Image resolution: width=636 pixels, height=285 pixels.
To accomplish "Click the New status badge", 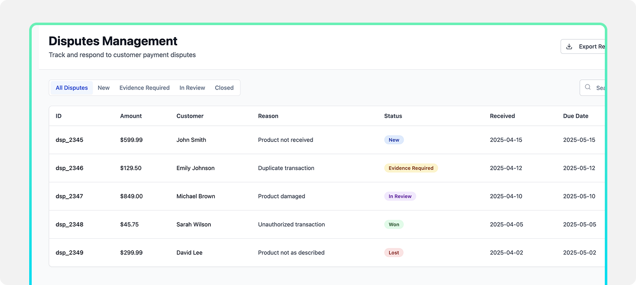I will point(393,140).
